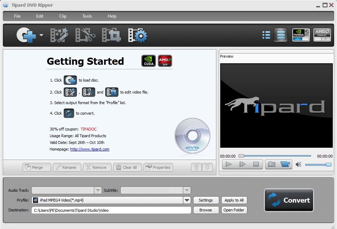Open the Tools menu
The height and width of the screenshot is (229, 337).
[x=87, y=16]
